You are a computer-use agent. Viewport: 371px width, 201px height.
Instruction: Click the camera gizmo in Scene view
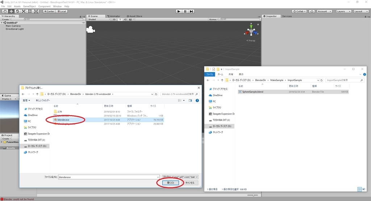tap(91, 30)
